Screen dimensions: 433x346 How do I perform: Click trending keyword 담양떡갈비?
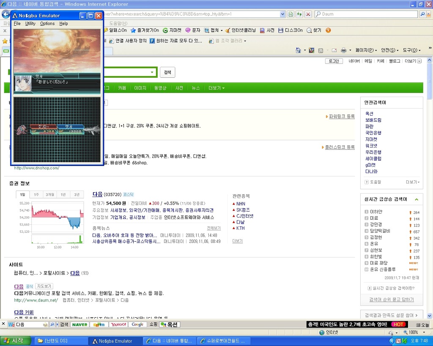[380, 231]
